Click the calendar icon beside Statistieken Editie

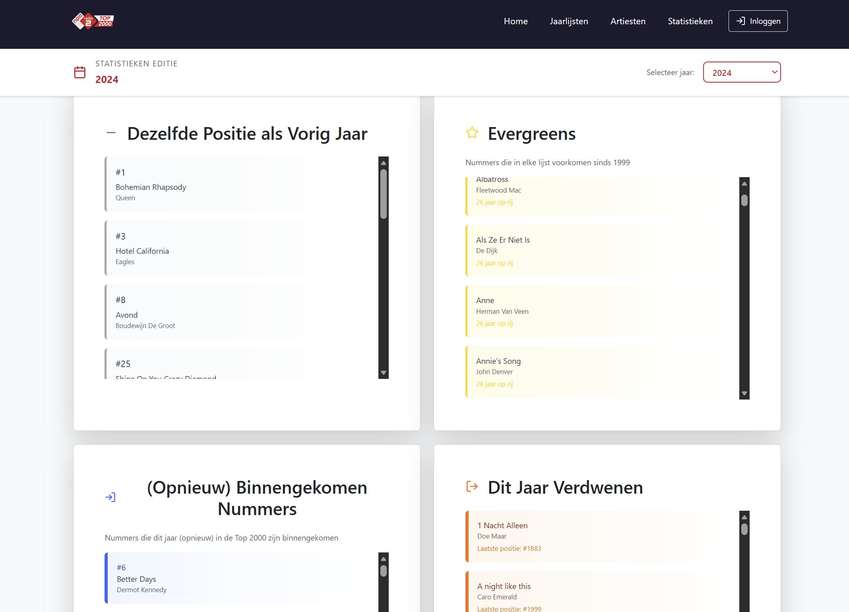[80, 72]
